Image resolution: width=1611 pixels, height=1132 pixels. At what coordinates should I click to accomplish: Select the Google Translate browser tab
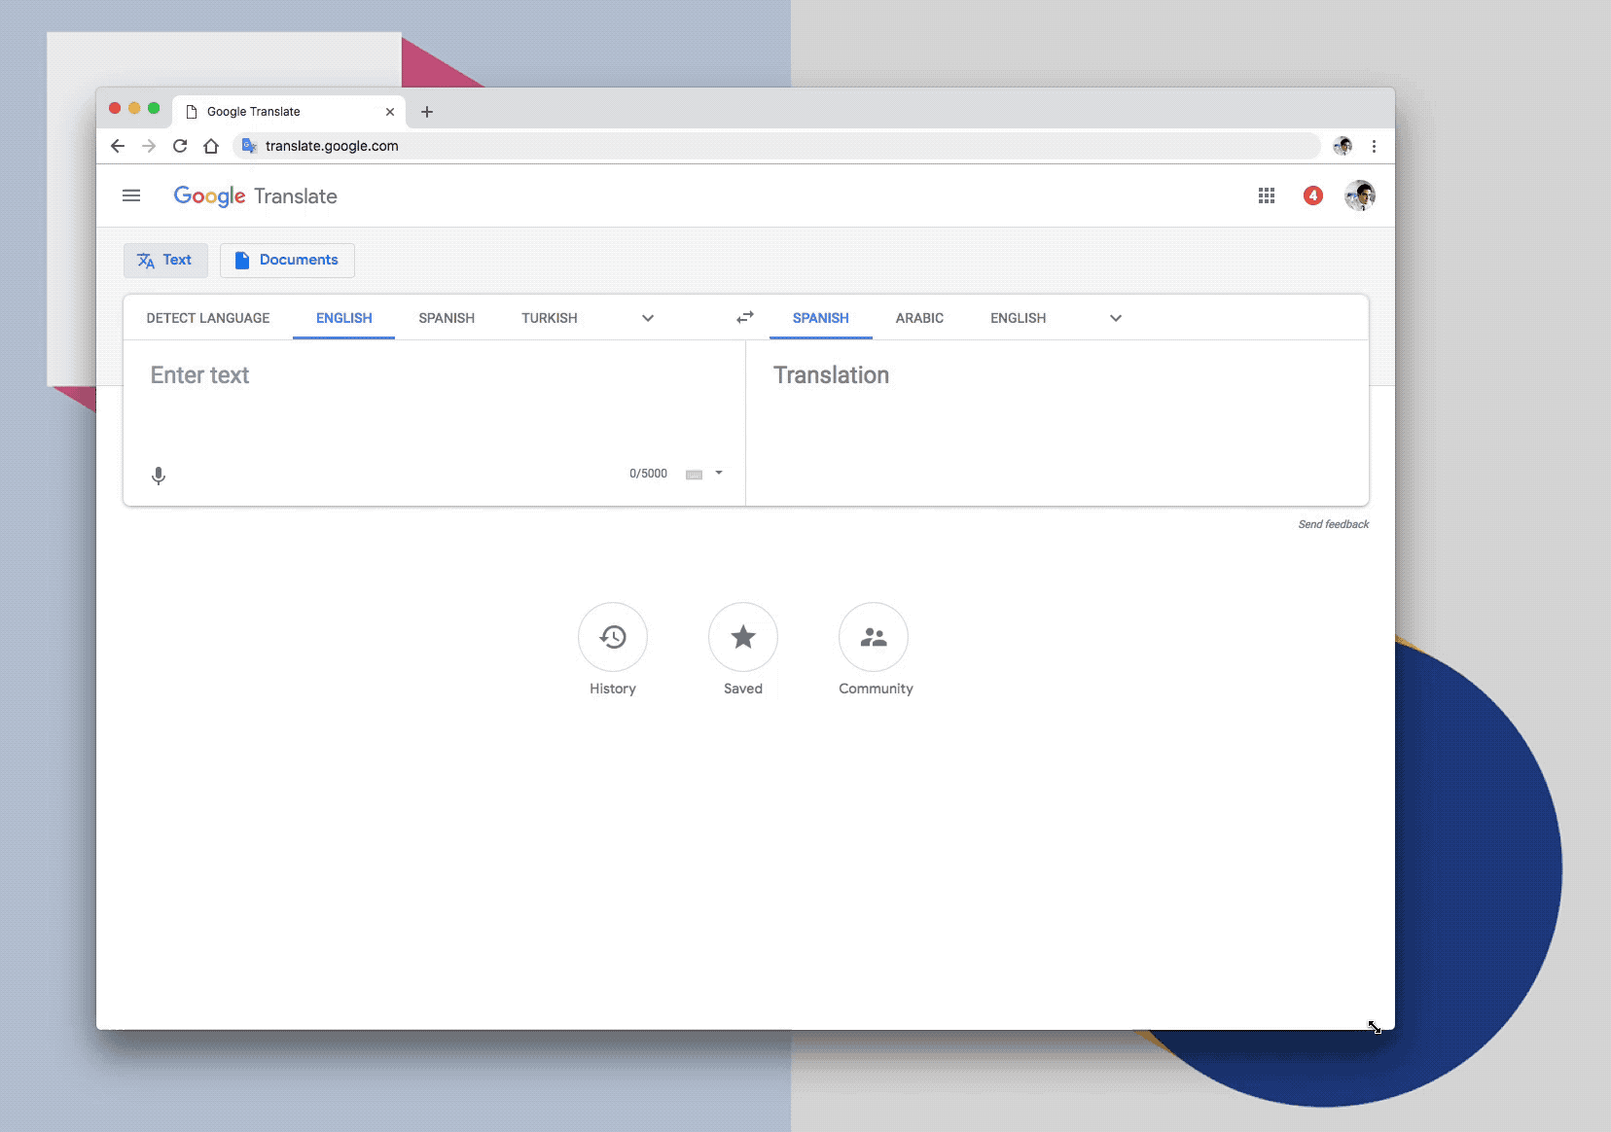289,112
